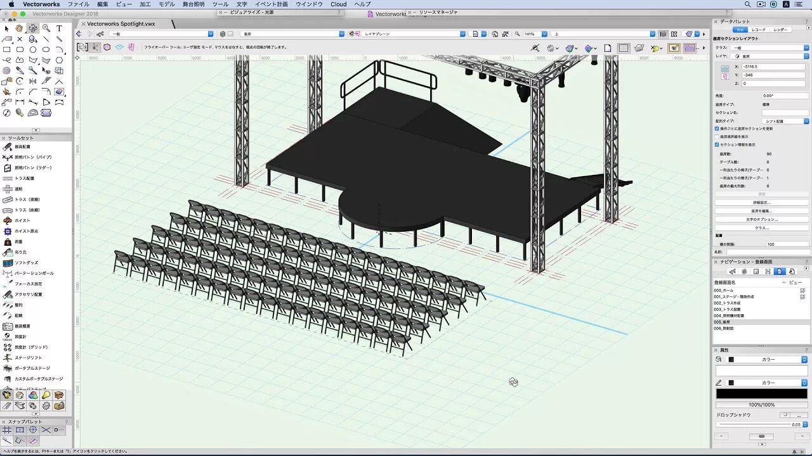Screen dimensions: 812x456
Task: Select the Eyedropper tool
Action: click(20, 70)
